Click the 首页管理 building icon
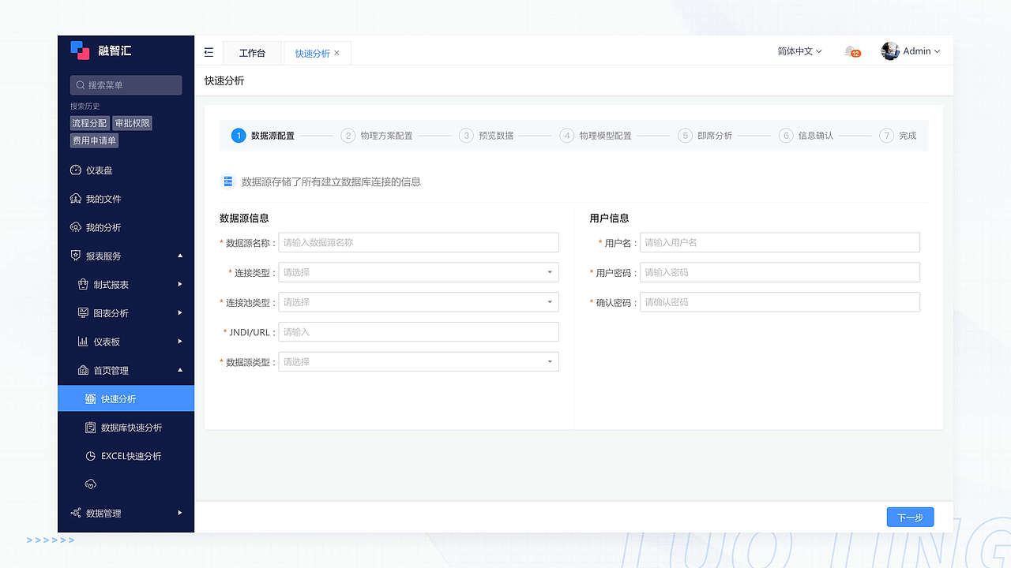The height and width of the screenshot is (568, 1011). click(x=83, y=370)
